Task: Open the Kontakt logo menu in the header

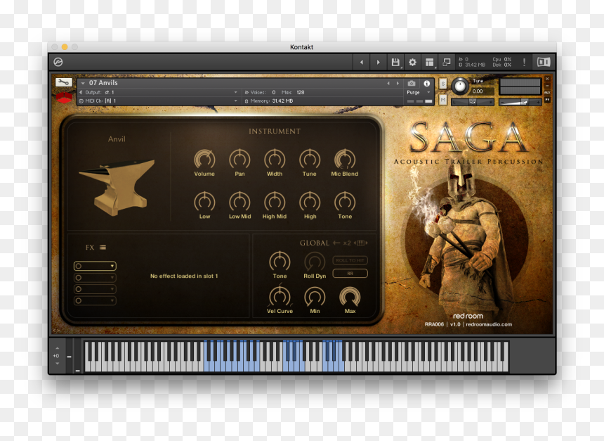Action: click(x=58, y=62)
